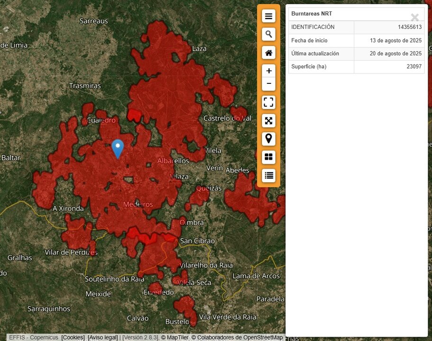Return the map to its home view

click(x=269, y=53)
